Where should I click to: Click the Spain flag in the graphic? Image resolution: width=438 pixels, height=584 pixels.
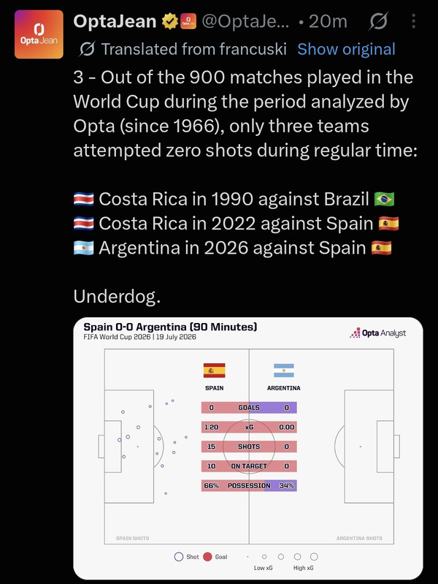[x=214, y=371]
